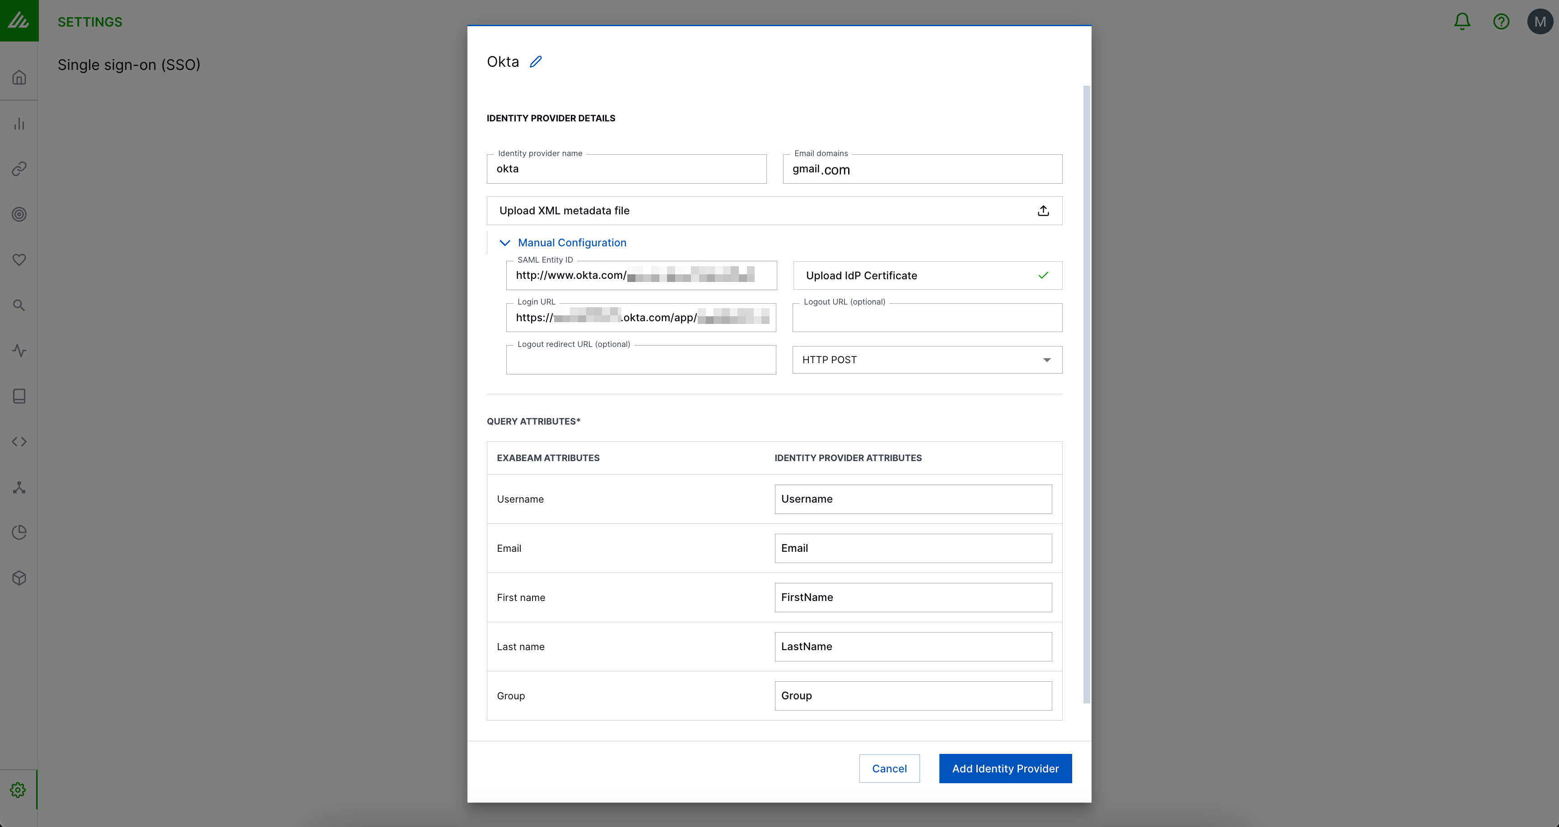Edit the Okta title with pencil icon

[x=536, y=62]
